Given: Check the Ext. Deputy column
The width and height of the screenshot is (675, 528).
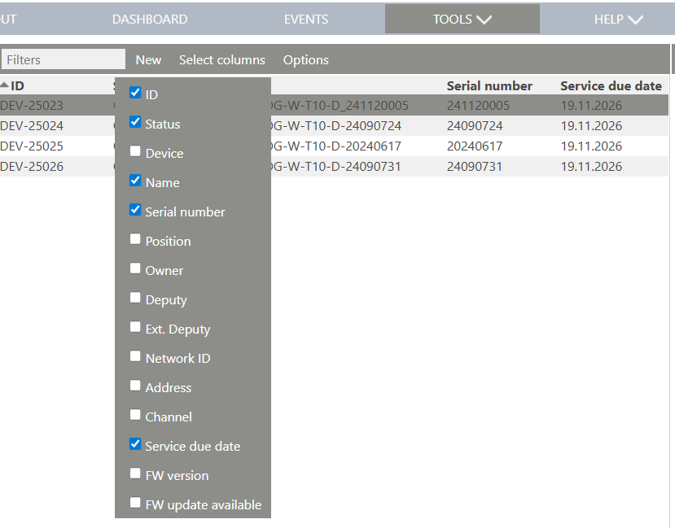Looking at the screenshot, I should [x=135, y=326].
